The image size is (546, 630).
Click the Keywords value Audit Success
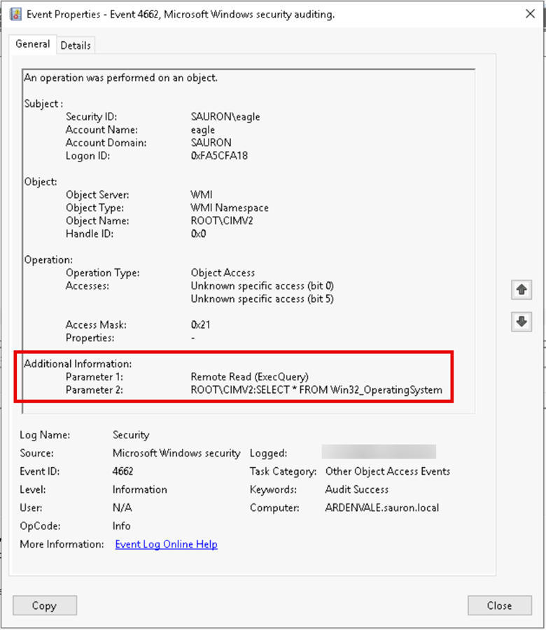click(356, 489)
